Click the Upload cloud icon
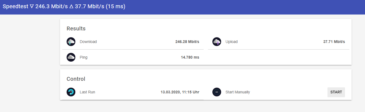The width and height of the screenshot is (365, 112). point(217,42)
